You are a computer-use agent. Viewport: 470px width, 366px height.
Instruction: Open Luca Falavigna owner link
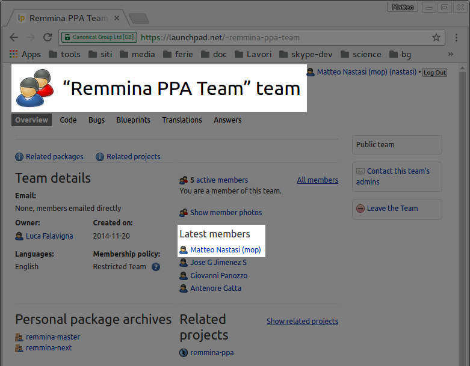coord(49,236)
